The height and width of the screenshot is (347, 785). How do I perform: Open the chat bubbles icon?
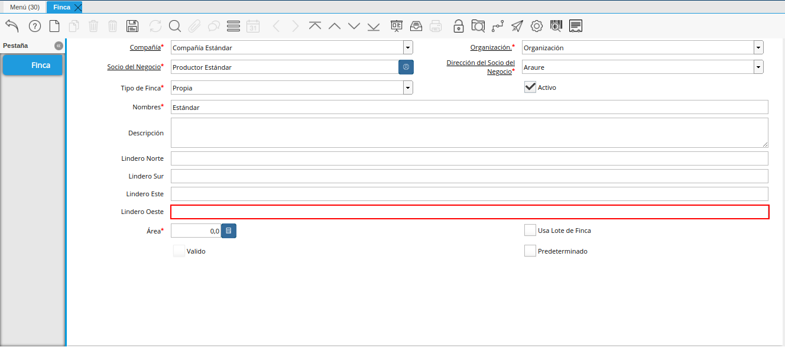point(214,26)
